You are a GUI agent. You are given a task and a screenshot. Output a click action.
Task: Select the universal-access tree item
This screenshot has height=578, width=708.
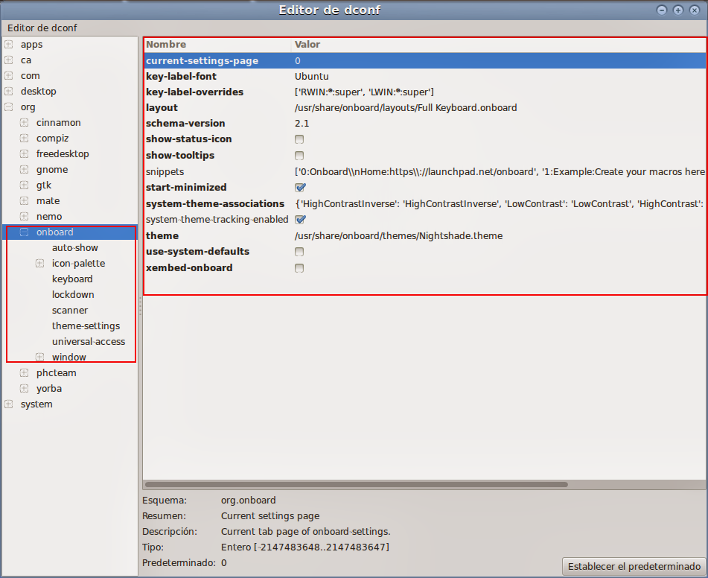[89, 342]
